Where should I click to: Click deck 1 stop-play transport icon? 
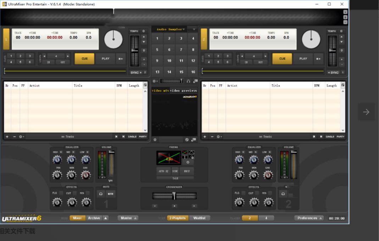pyautogui.click(x=121, y=59)
